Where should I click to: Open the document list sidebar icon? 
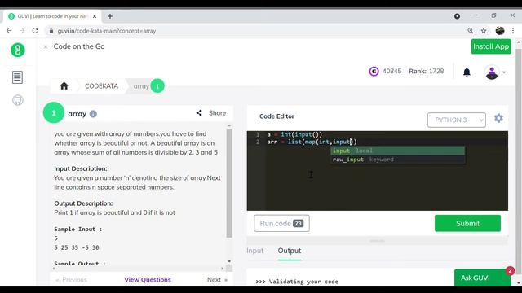[x=17, y=77]
